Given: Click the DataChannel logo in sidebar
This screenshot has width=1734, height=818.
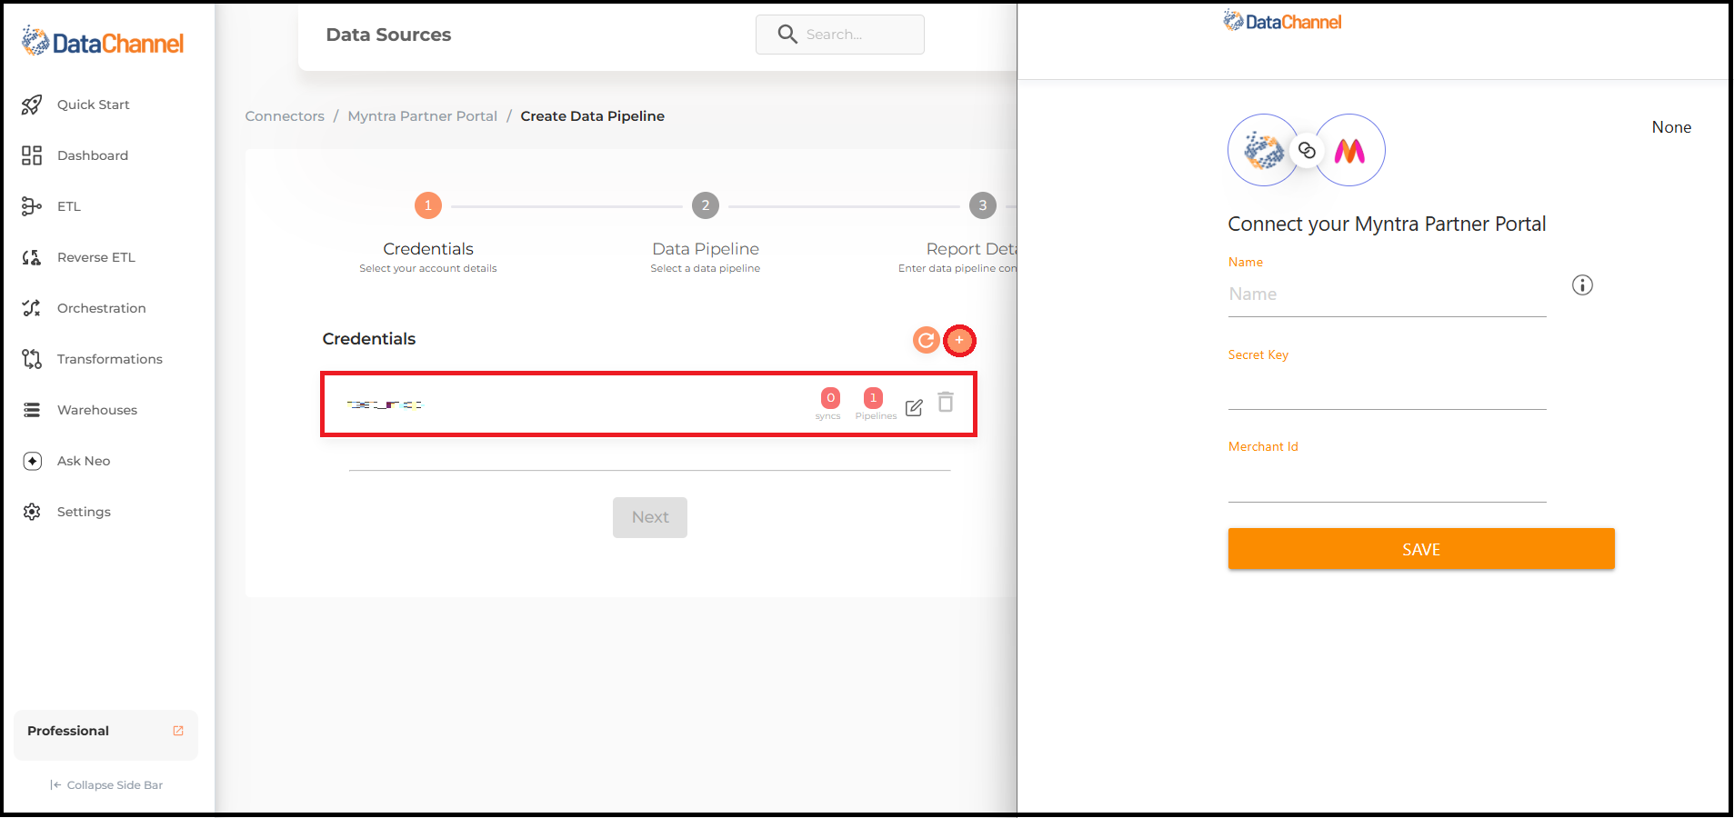Looking at the screenshot, I should [103, 42].
